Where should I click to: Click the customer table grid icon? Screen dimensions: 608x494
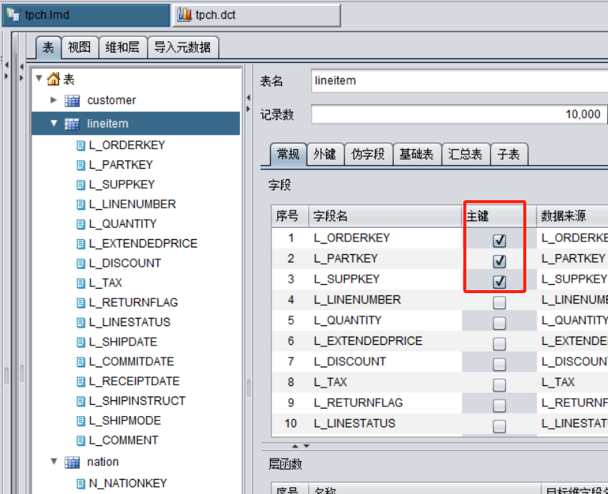[72, 100]
